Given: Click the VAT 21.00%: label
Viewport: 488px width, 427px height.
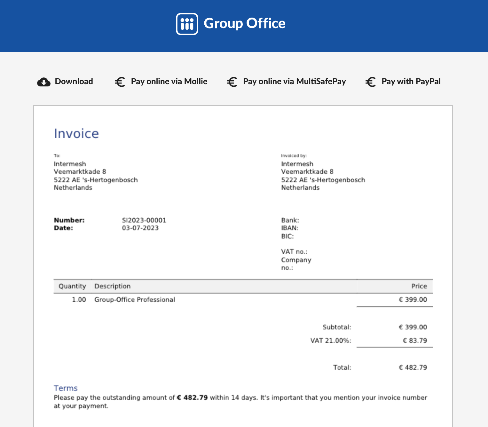Looking at the screenshot, I should tap(331, 341).
